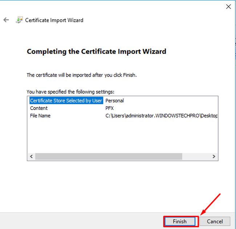236x229 pixels.
Task: Select the Certificate Store Selected by User row
Action: (66, 101)
